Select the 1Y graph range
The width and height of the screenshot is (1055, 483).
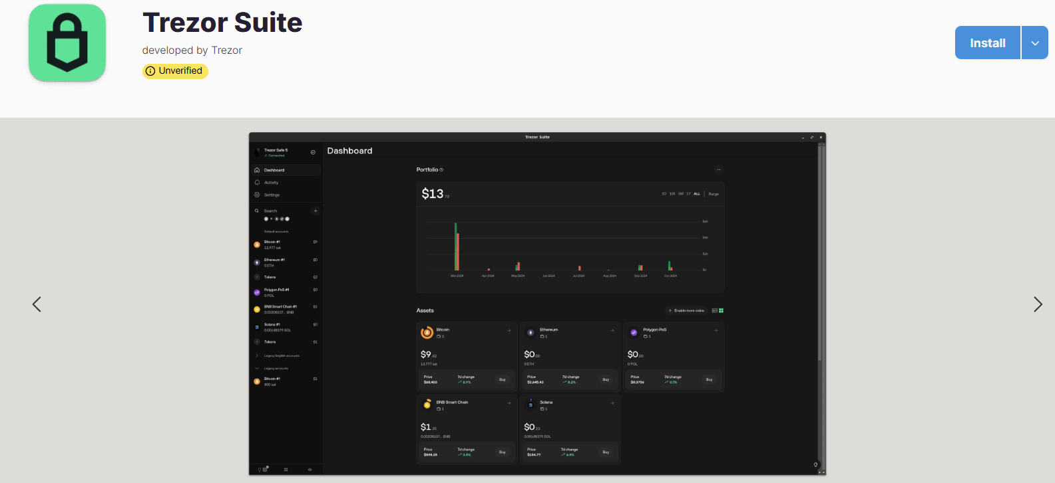click(688, 194)
